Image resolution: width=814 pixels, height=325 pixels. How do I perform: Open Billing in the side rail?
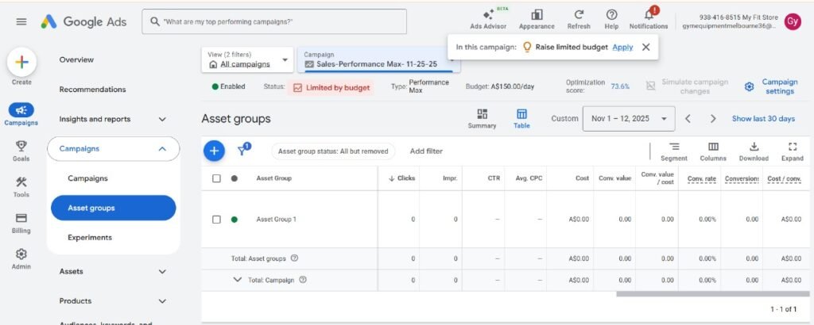coord(21,223)
